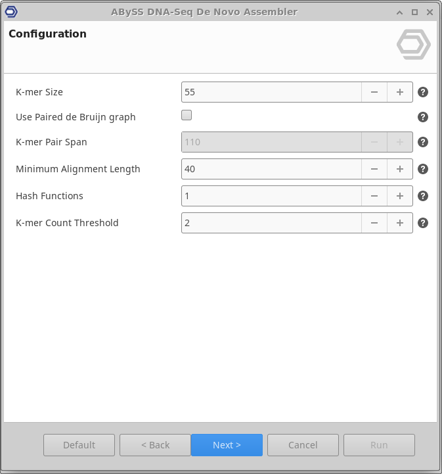442x474 pixels.
Task: Show help for Minimum Alignment Length
Action: (x=423, y=169)
